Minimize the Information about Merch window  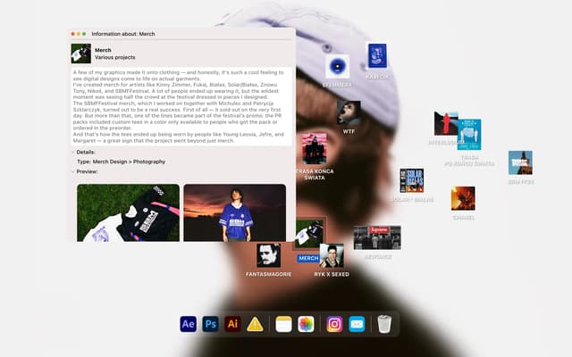pyautogui.click(x=79, y=34)
